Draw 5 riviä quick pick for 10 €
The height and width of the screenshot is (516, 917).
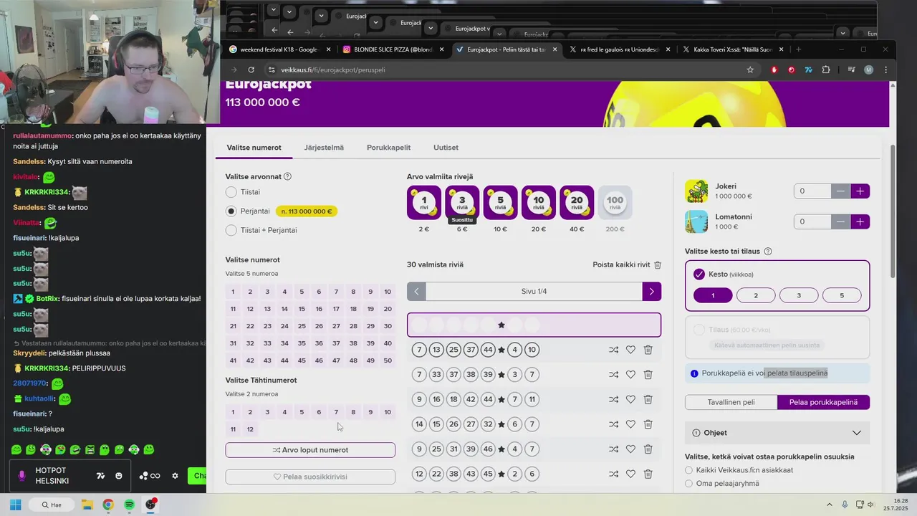pyautogui.click(x=501, y=203)
